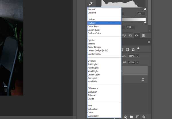Open new fill or adjustment layer icon
Viewport: 172px width, 119px height.
pos(125,117)
